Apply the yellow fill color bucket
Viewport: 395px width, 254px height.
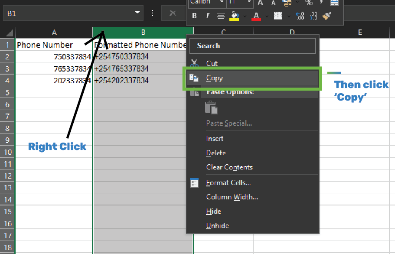(x=234, y=16)
